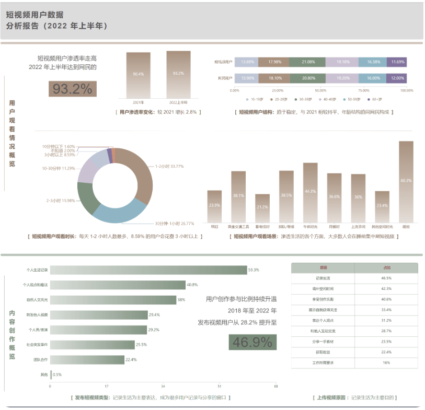Select the 23.9% 早起 scene bar
The image size is (425, 410).
214,207
